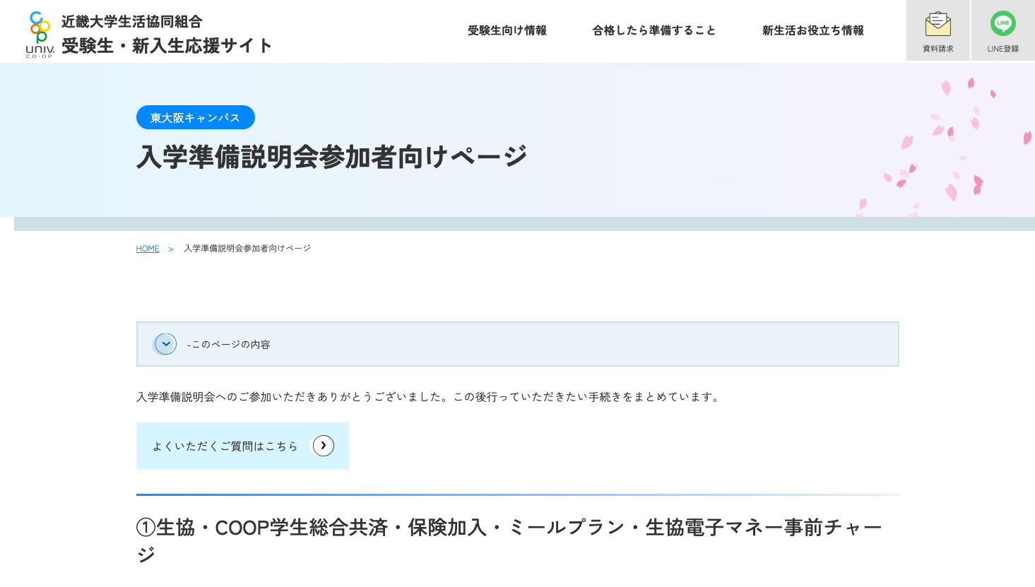Open 新生活お役立ち情報 from the navigation
The width and height of the screenshot is (1035, 587).
coord(812,30)
